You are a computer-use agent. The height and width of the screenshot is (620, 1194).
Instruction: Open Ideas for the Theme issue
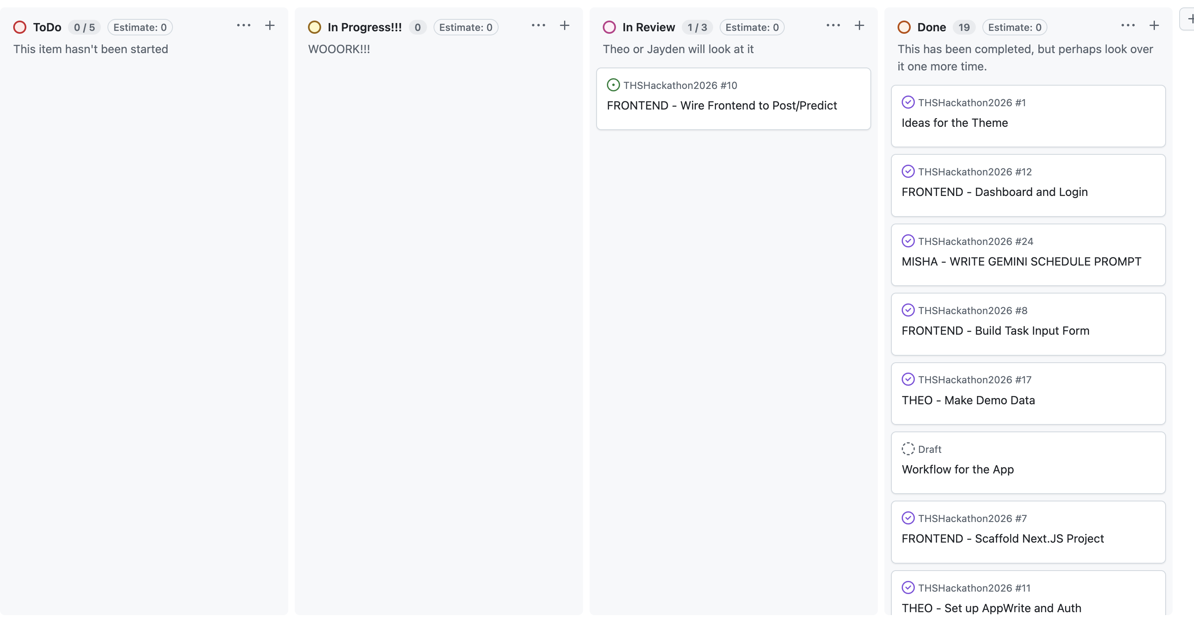coord(954,123)
